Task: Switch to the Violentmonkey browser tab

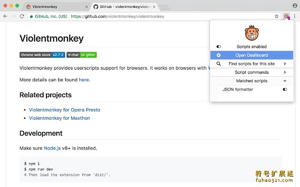Action: 56,7
